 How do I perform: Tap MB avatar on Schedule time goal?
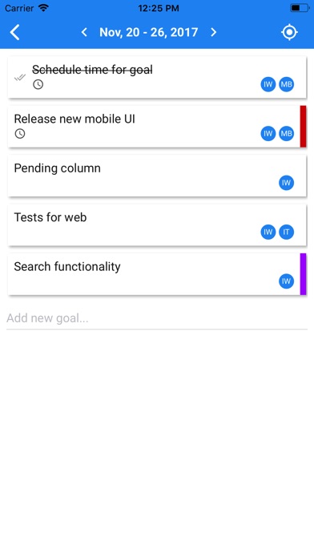pyautogui.click(x=286, y=84)
